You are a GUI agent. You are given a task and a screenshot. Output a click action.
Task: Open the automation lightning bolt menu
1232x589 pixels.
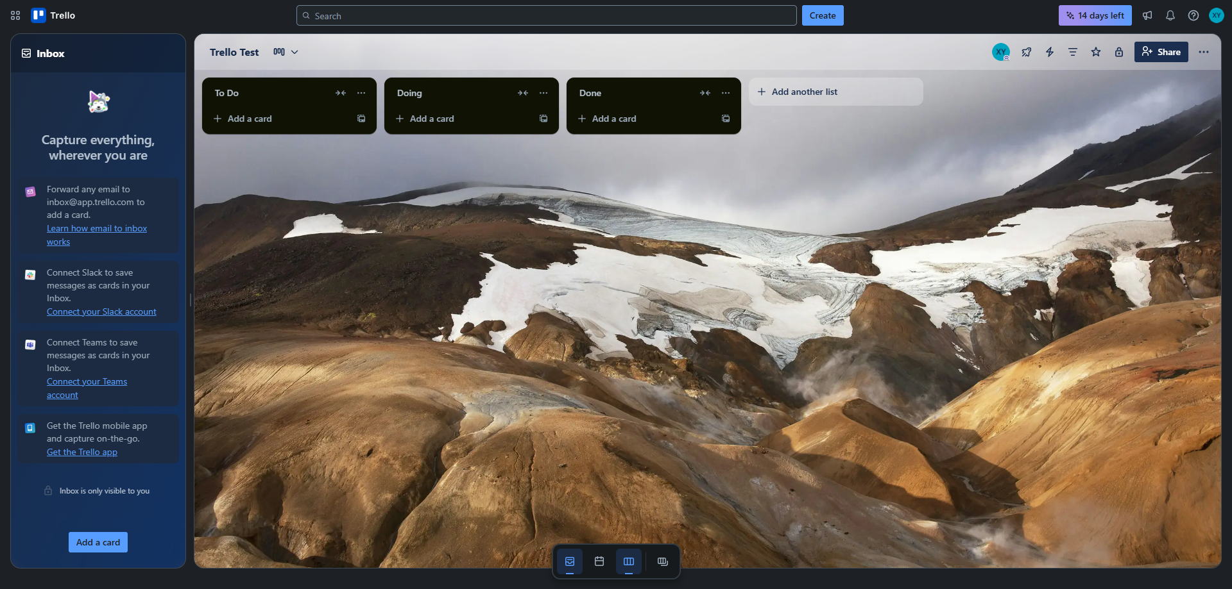pos(1050,52)
